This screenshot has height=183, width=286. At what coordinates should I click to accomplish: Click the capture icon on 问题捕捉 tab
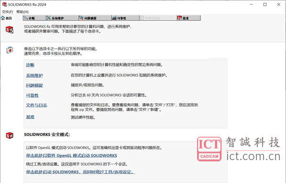tap(81, 18)
